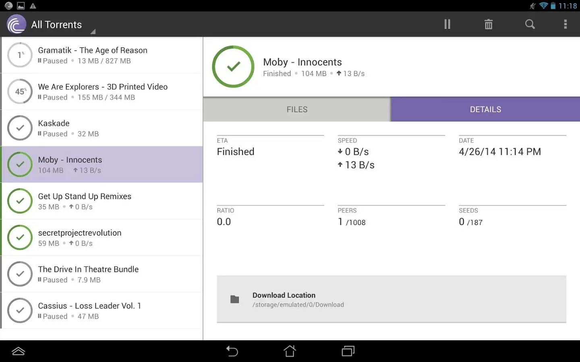Viewport: 580px width, 362px height.
Task: Tap the large green finished circle in detail header
Action: tap(233, 66)
